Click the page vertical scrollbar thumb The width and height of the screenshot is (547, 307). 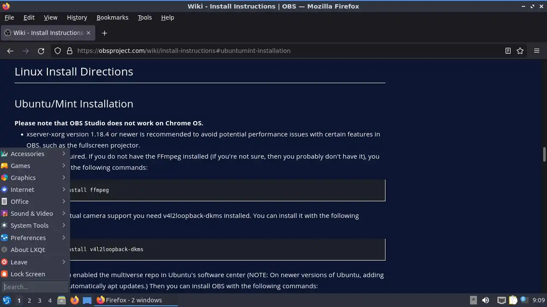[544, 154]
